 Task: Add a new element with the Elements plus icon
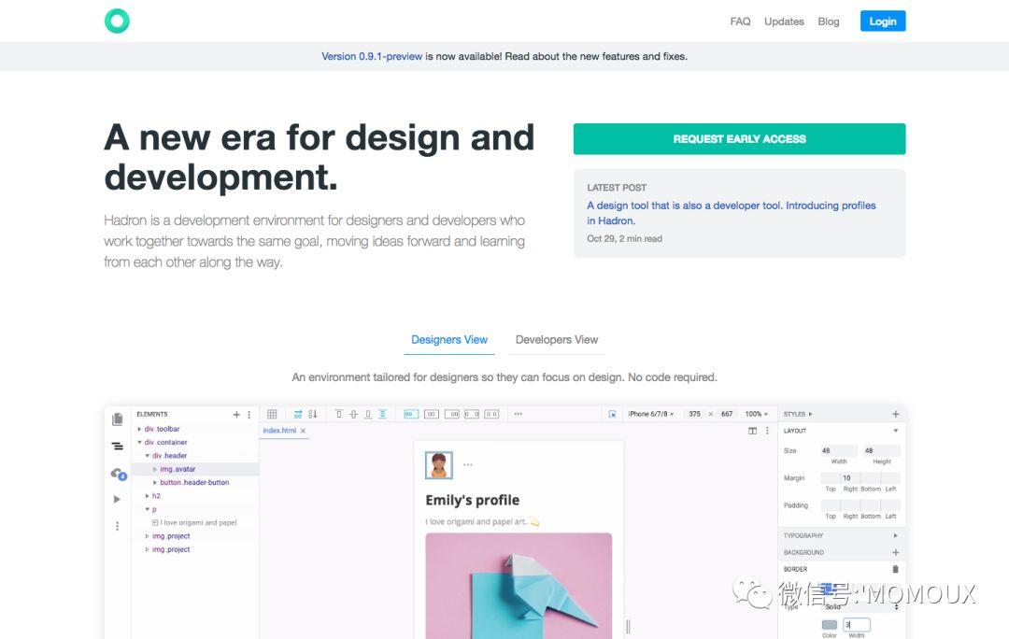pos(236,415)
